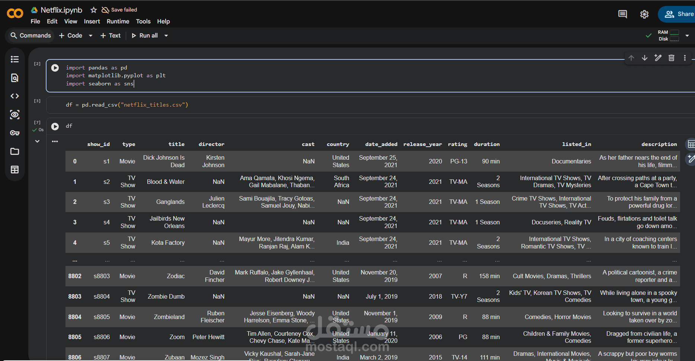Click the RAM and Disk usage indicator
Viewport: 695px width, 361px height.
669,36
